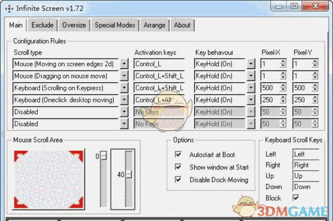This screenshot has width=333, height=221.
Task: Click the Infinite Screen title bar icon
Action: click(10, 8)
